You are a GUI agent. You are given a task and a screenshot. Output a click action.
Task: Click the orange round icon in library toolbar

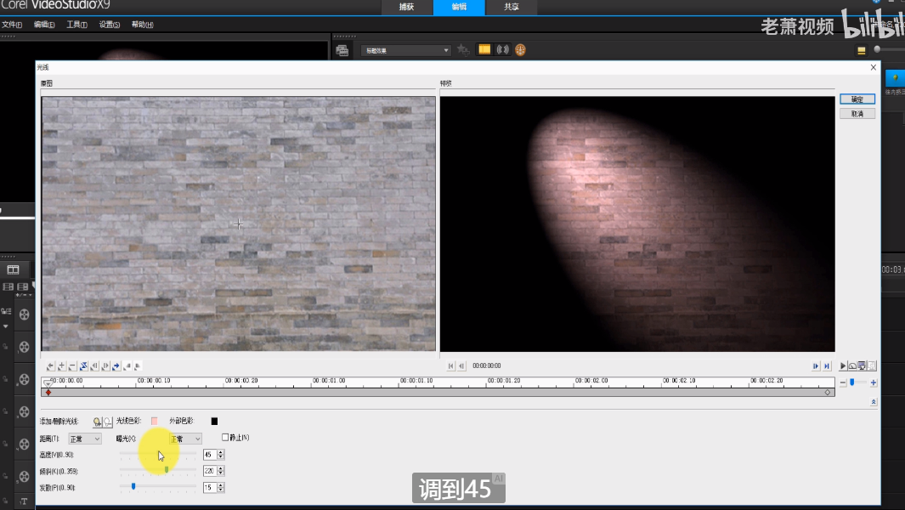[520, 50]
